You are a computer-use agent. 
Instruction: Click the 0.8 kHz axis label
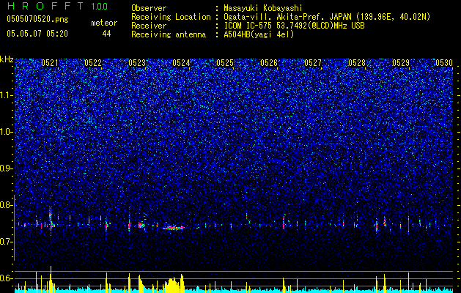coord(7,205)
